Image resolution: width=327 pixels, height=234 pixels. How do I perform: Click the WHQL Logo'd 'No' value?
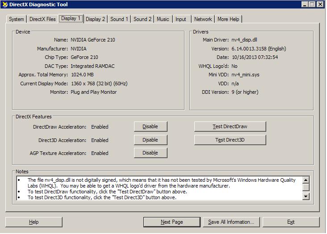click(x=235, y=67)
